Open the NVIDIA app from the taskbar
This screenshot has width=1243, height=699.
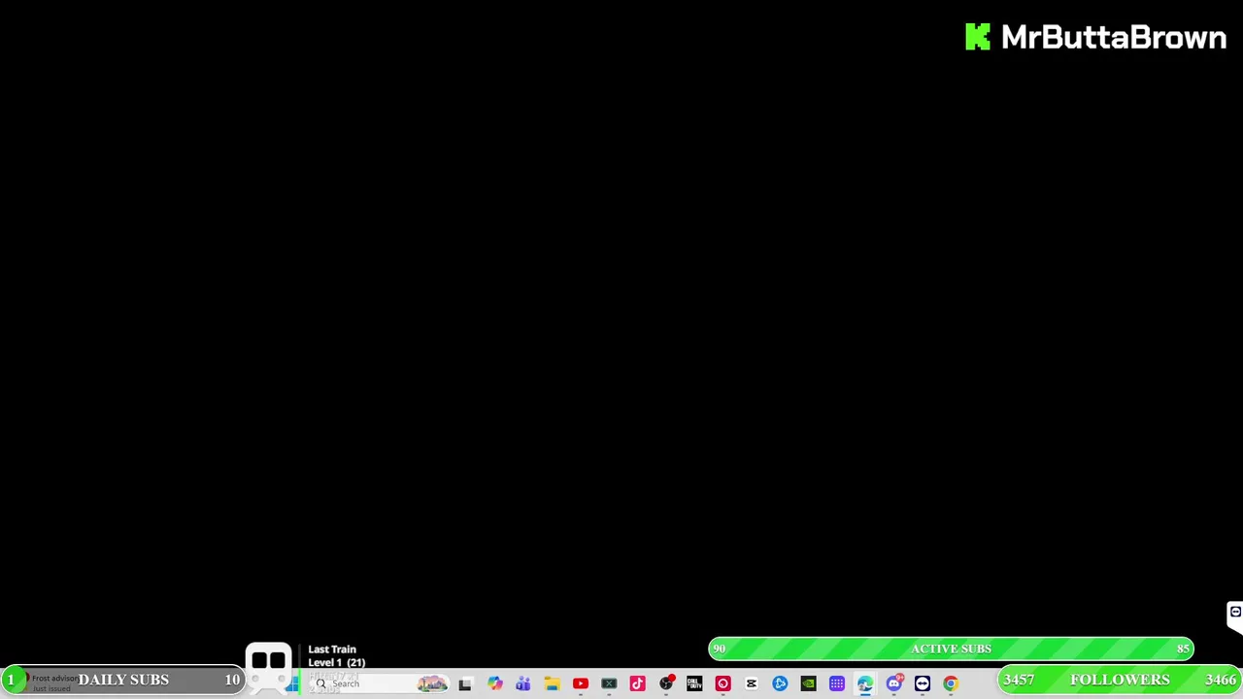pyautogui.click(x=808, y=684)
